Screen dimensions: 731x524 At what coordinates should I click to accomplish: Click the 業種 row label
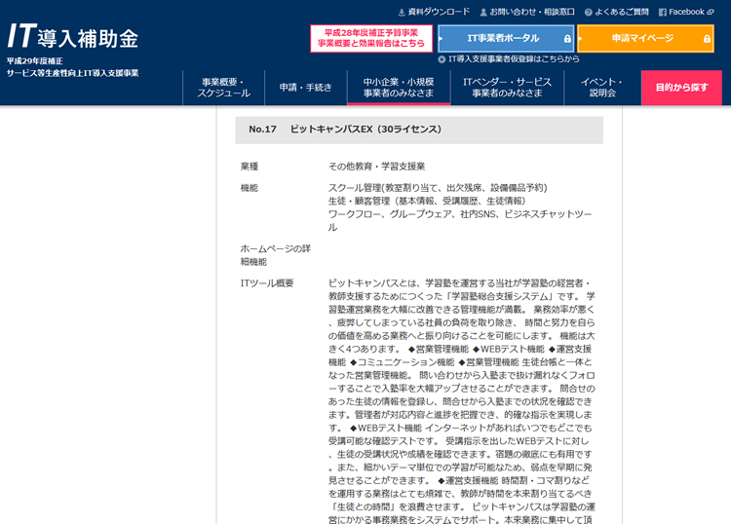(250, 167)
